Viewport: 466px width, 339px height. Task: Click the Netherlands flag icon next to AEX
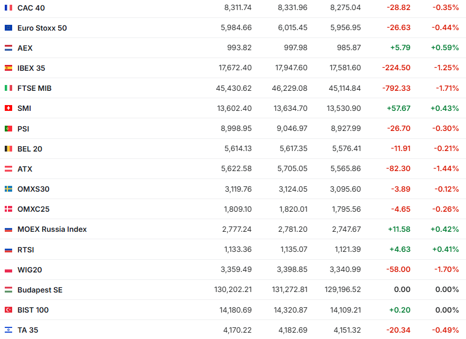tap(8, 48)
